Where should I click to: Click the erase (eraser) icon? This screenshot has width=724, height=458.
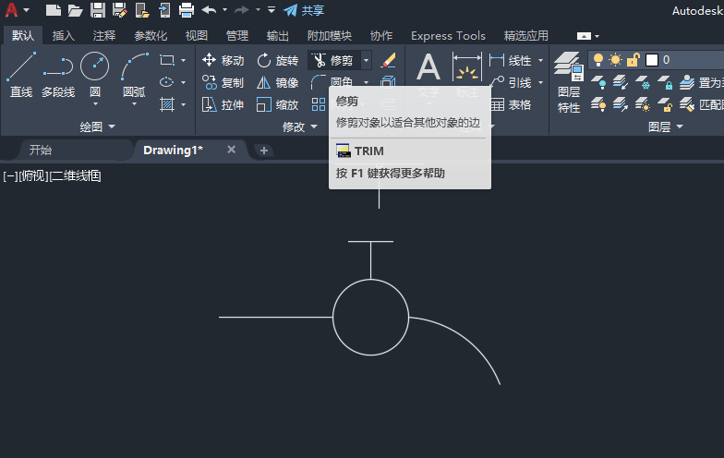click(388, 60)
